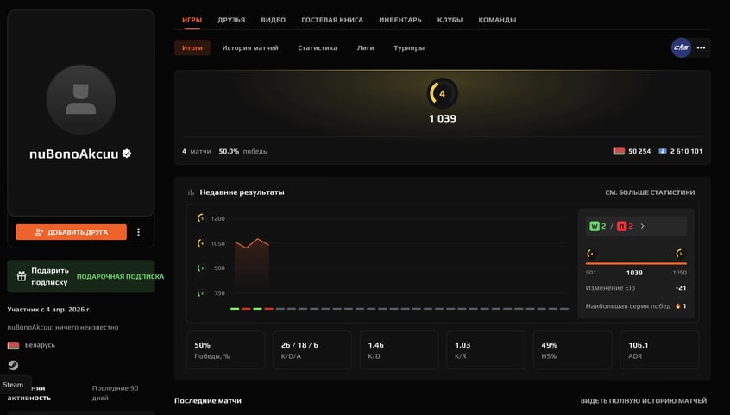Click the verified badge next to nuBonoAkcuu

click(127, 154)
